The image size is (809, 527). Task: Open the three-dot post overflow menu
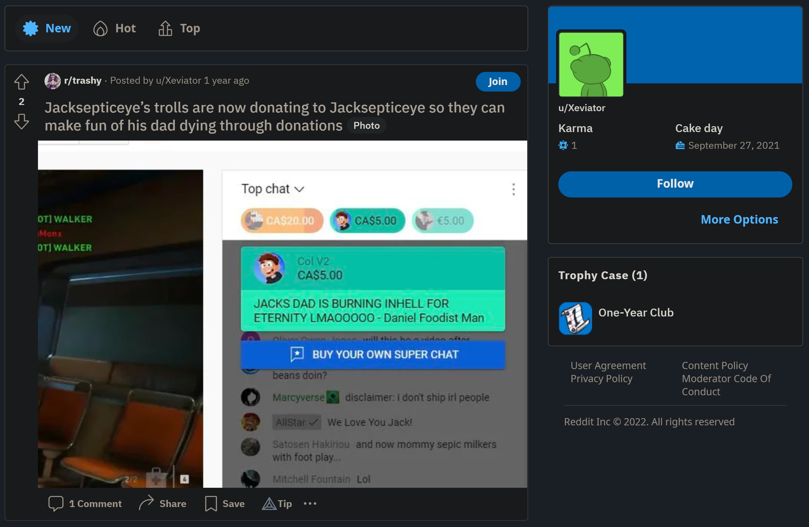310,503
